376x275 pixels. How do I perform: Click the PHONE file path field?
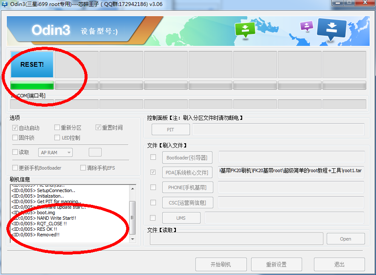291,187
